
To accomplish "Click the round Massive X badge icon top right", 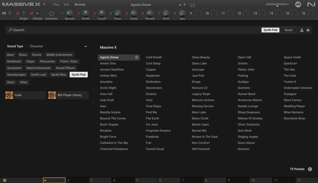I will [298, 4].
